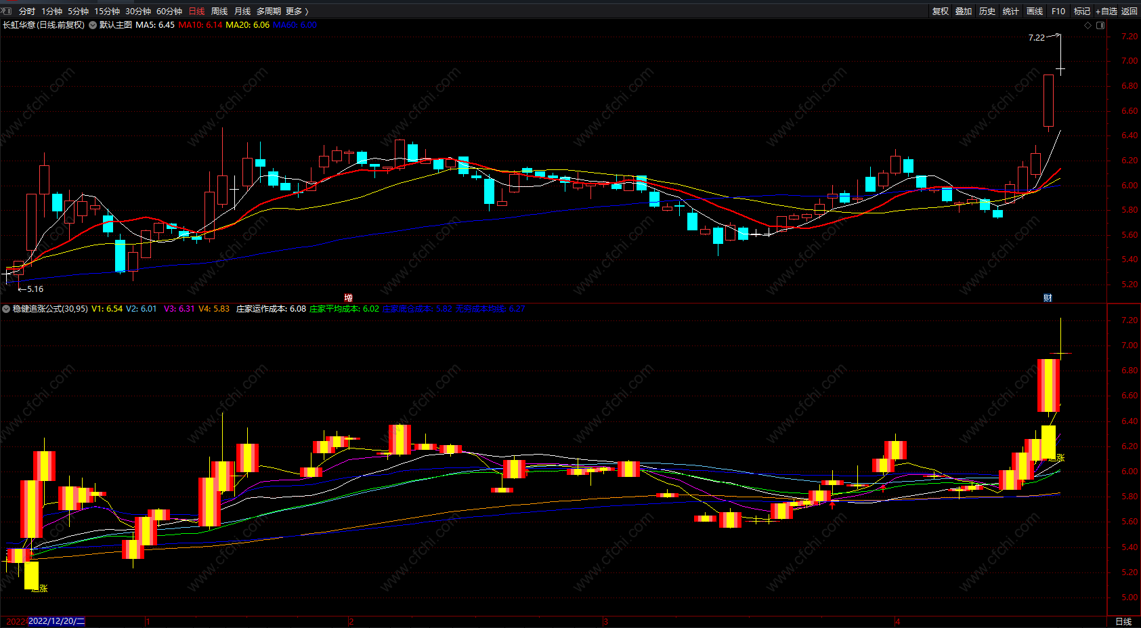Toggle the sidebar icon at top-left
1141x628 pixels.
(x=7, y=11)
